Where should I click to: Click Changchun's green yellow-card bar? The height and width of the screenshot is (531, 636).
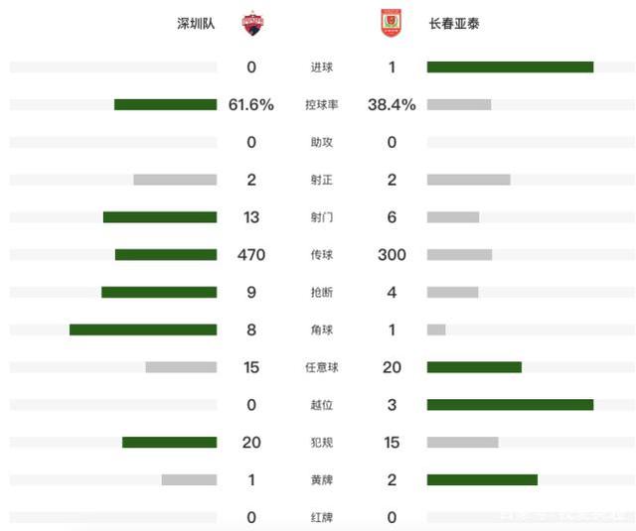pos(482,479)
